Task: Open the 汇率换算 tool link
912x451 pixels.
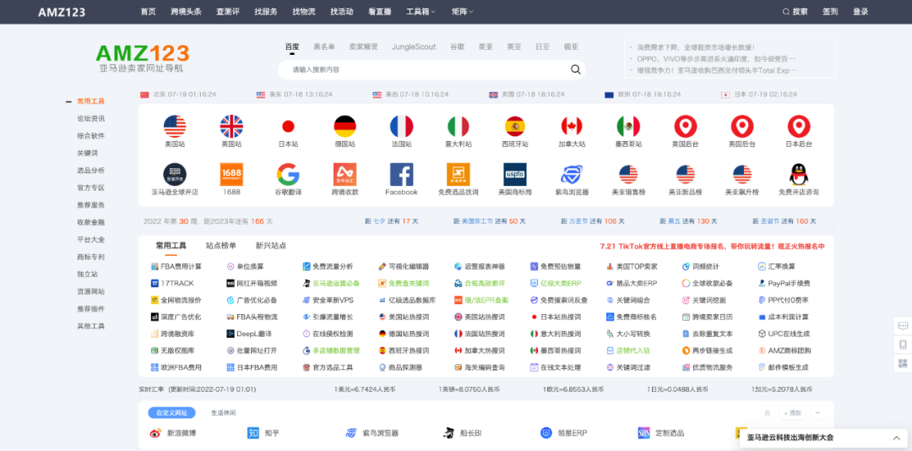Action: (777, 267)
